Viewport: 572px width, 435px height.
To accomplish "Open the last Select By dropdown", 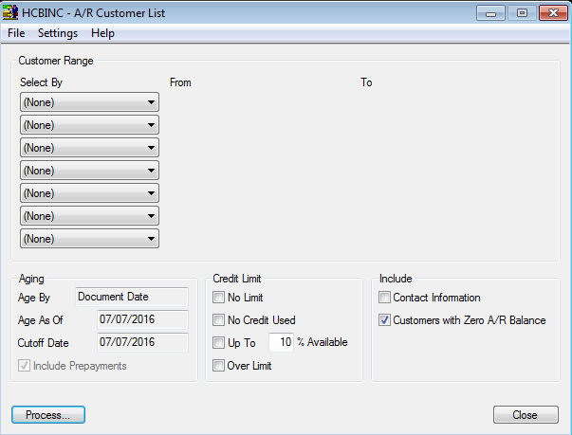I will (x=89, y=239).
